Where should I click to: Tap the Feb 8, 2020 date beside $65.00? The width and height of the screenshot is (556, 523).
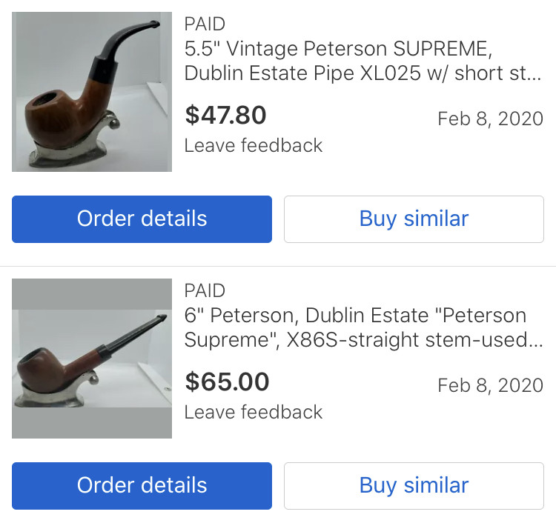[x=490, y=385]
